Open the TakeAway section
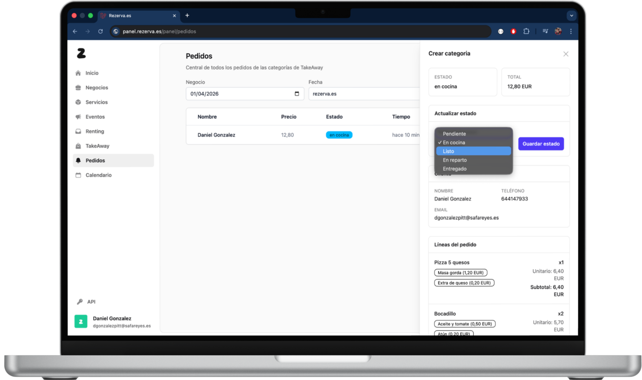Viewport: 642px width, 380px height. pyautogui.click(x=97, y=146)
